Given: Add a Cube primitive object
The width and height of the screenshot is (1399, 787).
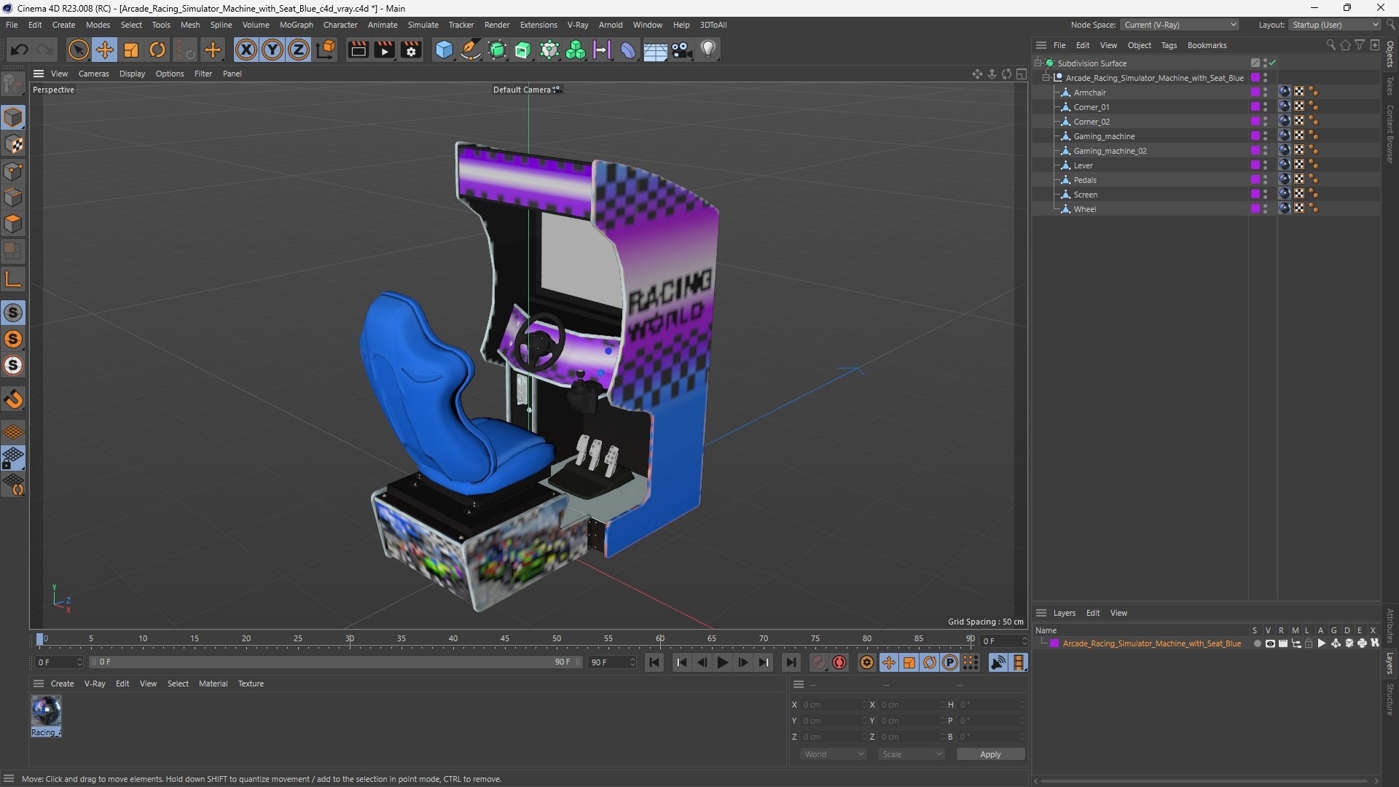Looking at the screenshot, I should [x=444, y=50].
